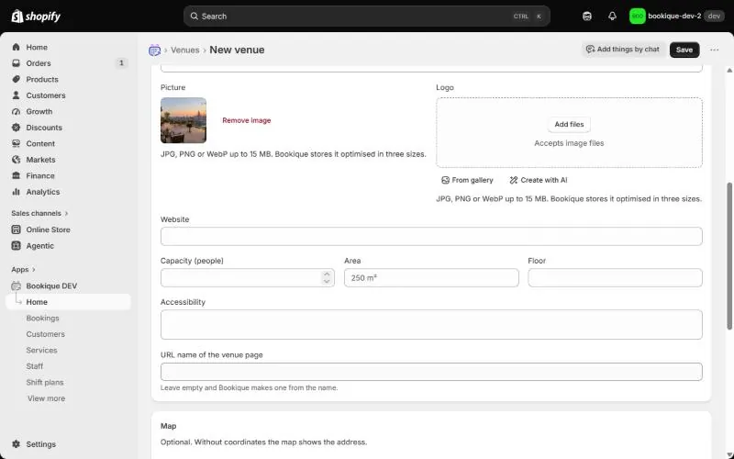Click the Finance bank icon

17,175
